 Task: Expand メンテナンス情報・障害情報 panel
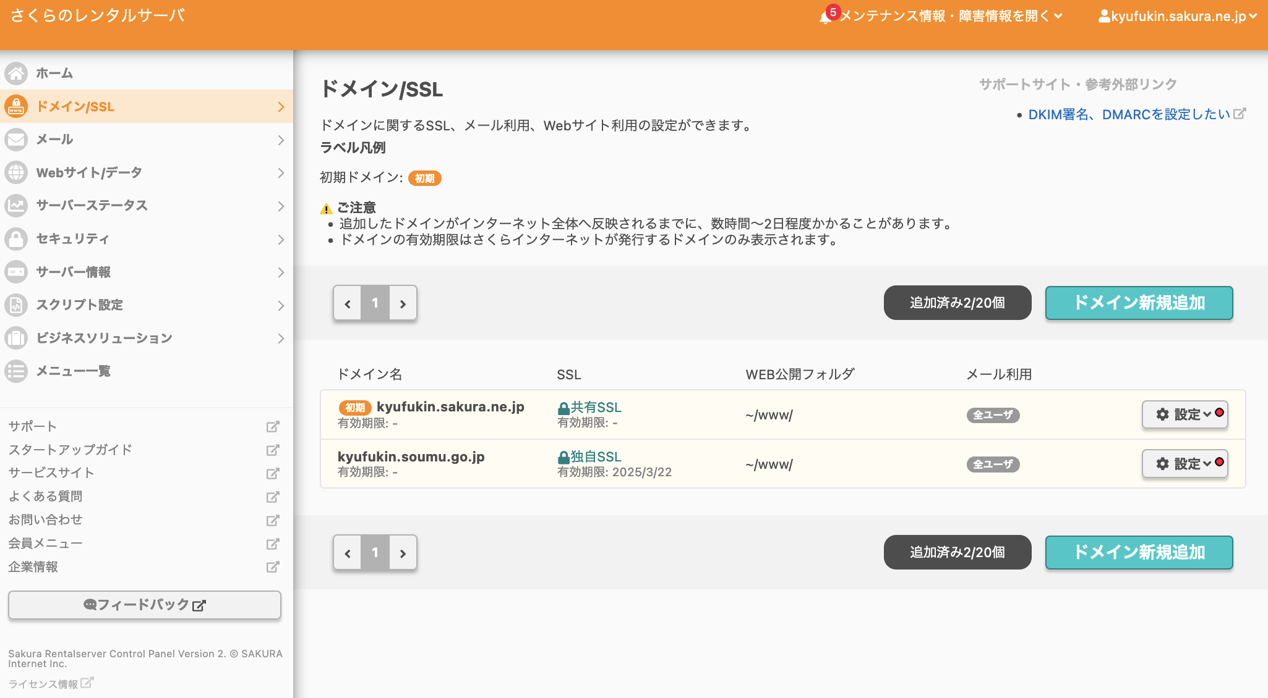[x=950, y=17]
